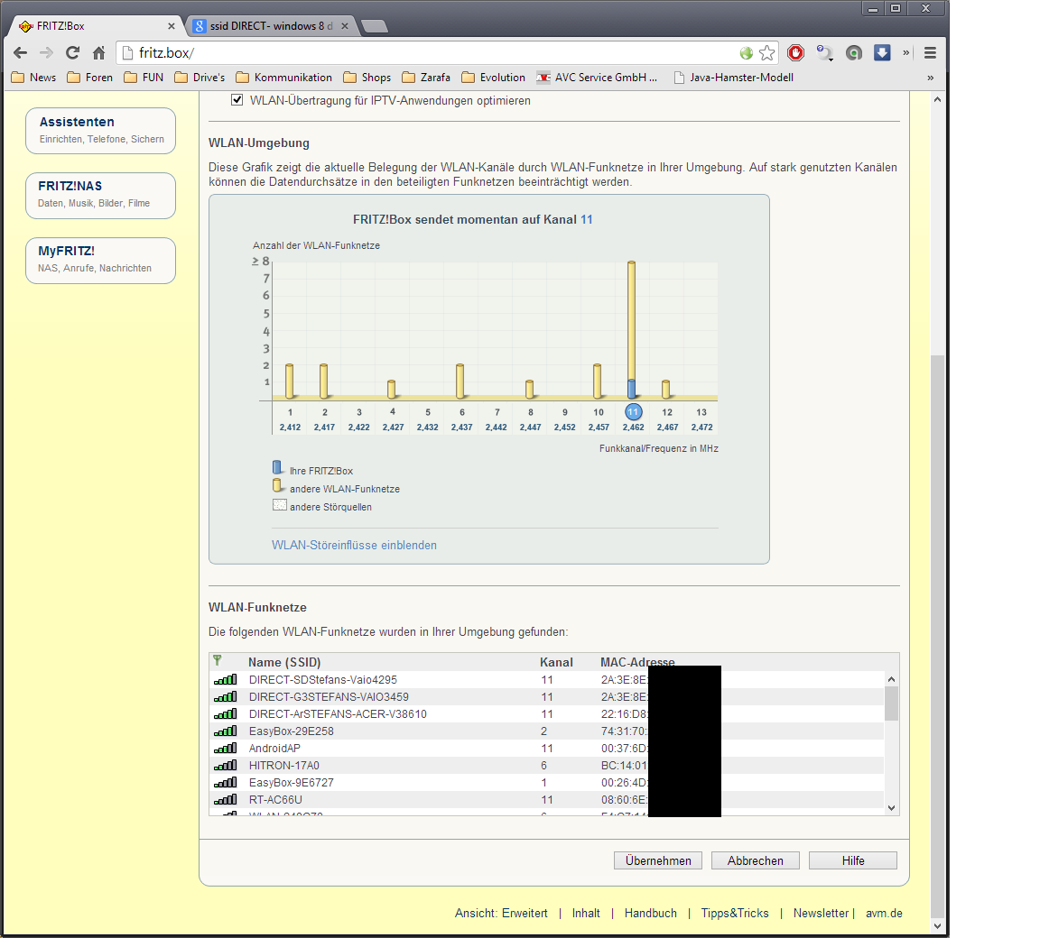Click the browser back arrow
The width and height of the screenshot is (1040, 938).
[x=21, y=53]
